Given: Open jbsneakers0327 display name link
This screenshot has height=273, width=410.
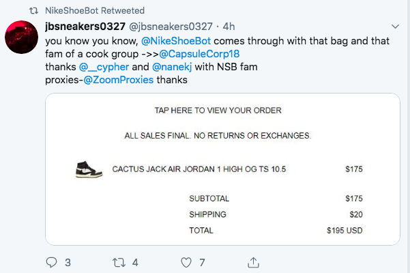Looking at the screenshot, I should pos(85,27).
